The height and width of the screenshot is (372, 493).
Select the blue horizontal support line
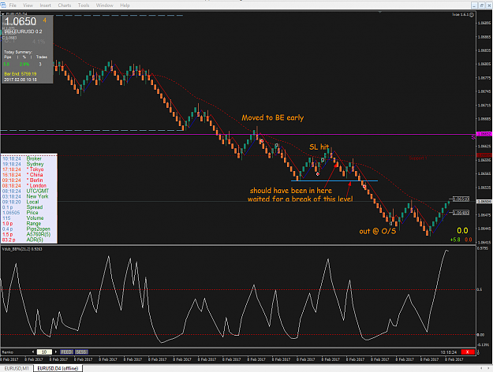[334, 180]
